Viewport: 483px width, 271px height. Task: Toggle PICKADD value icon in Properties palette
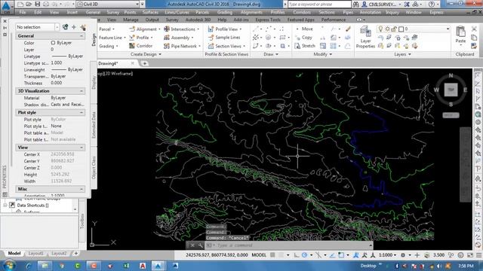(x=66, y=27)
